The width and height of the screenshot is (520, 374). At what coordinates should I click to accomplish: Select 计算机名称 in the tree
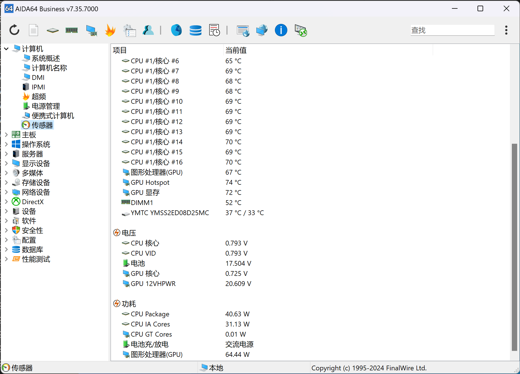tap(49, 68)
